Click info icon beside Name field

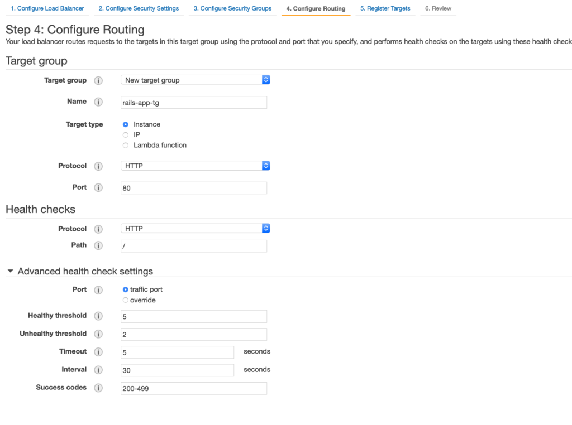click(x=98, y=102)
